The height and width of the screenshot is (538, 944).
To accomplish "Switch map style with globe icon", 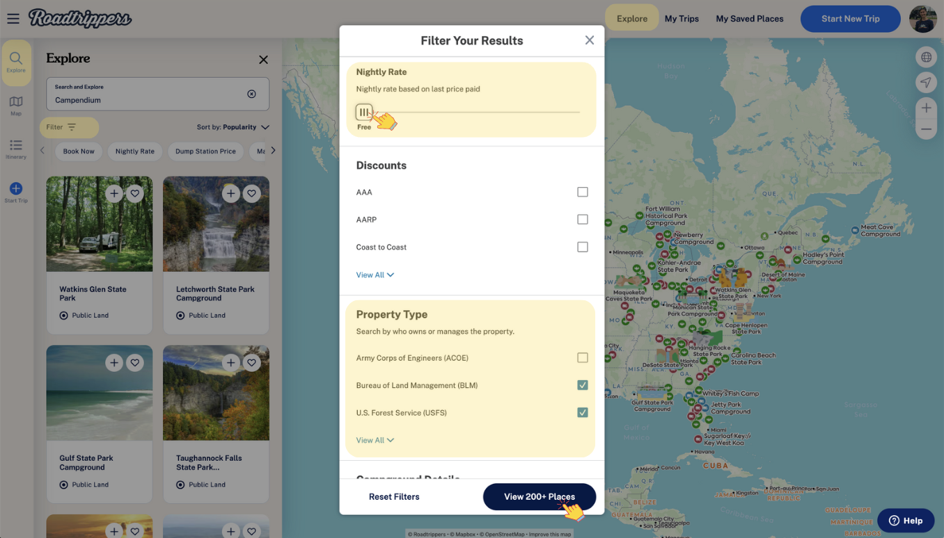I will pos(926,58).
